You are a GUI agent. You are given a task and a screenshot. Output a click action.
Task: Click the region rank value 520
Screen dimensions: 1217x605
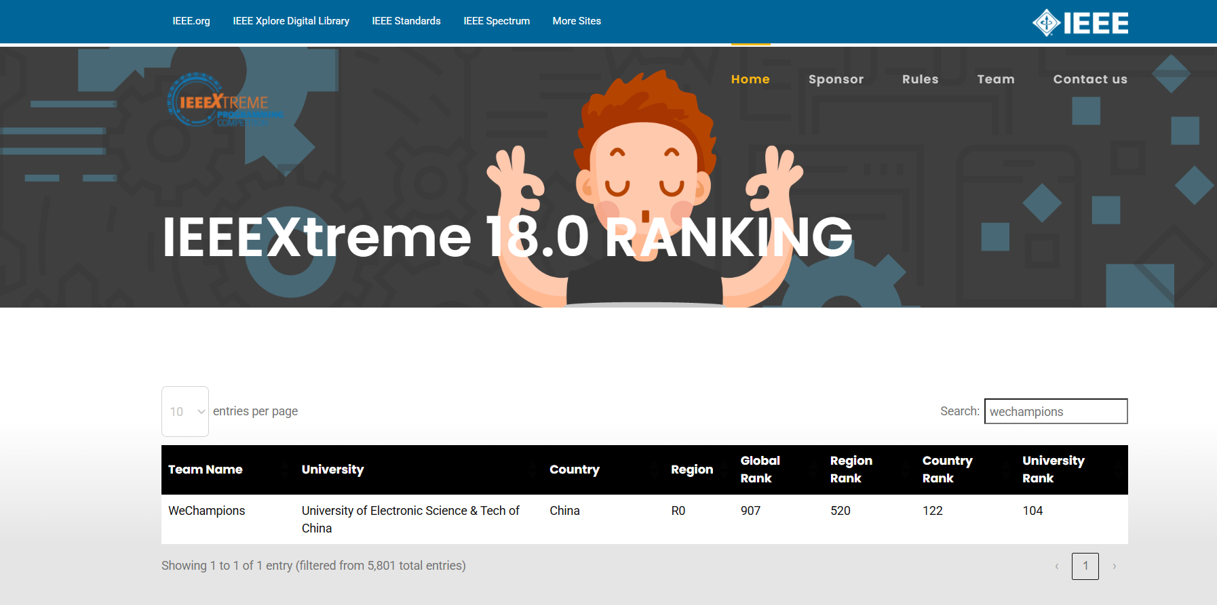click(x=841, y=511)
